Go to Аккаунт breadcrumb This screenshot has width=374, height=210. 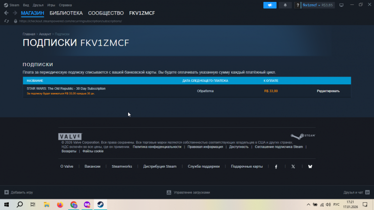tap(45, 34)
